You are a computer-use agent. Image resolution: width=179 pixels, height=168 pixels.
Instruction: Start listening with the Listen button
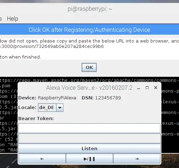[89, 148]
